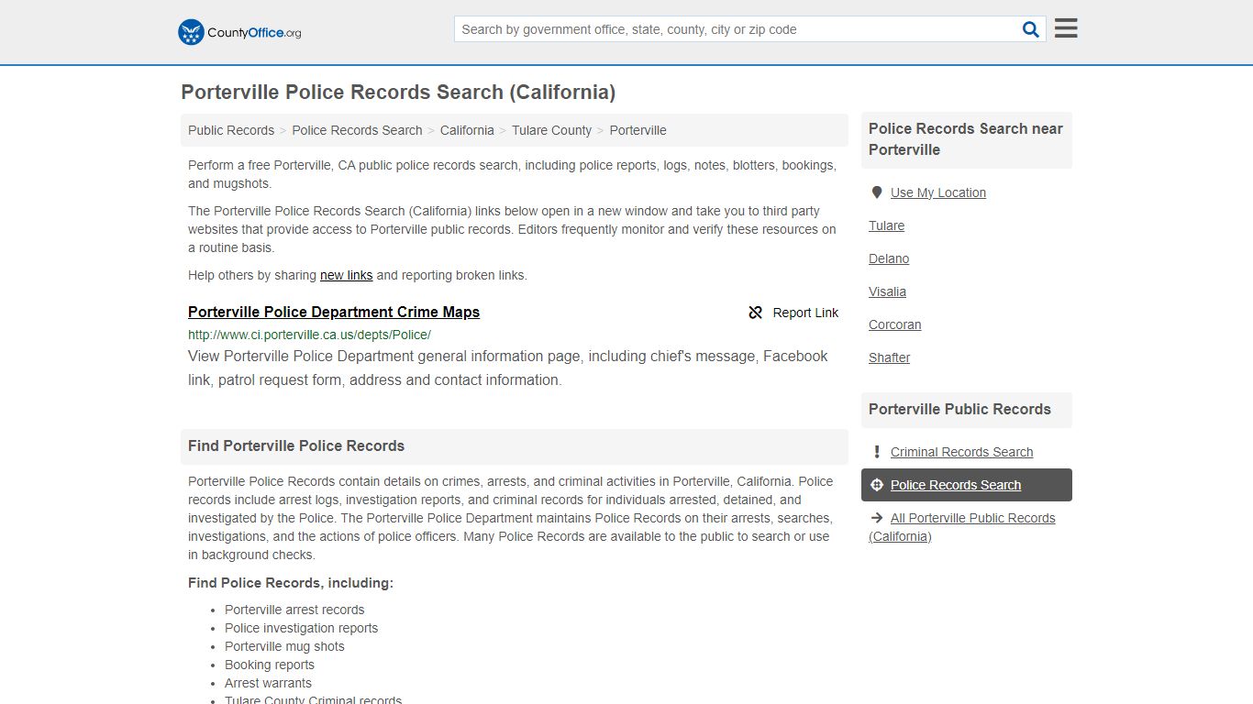Click the Porterville Public Records sidebar heading

pos(959,410)
